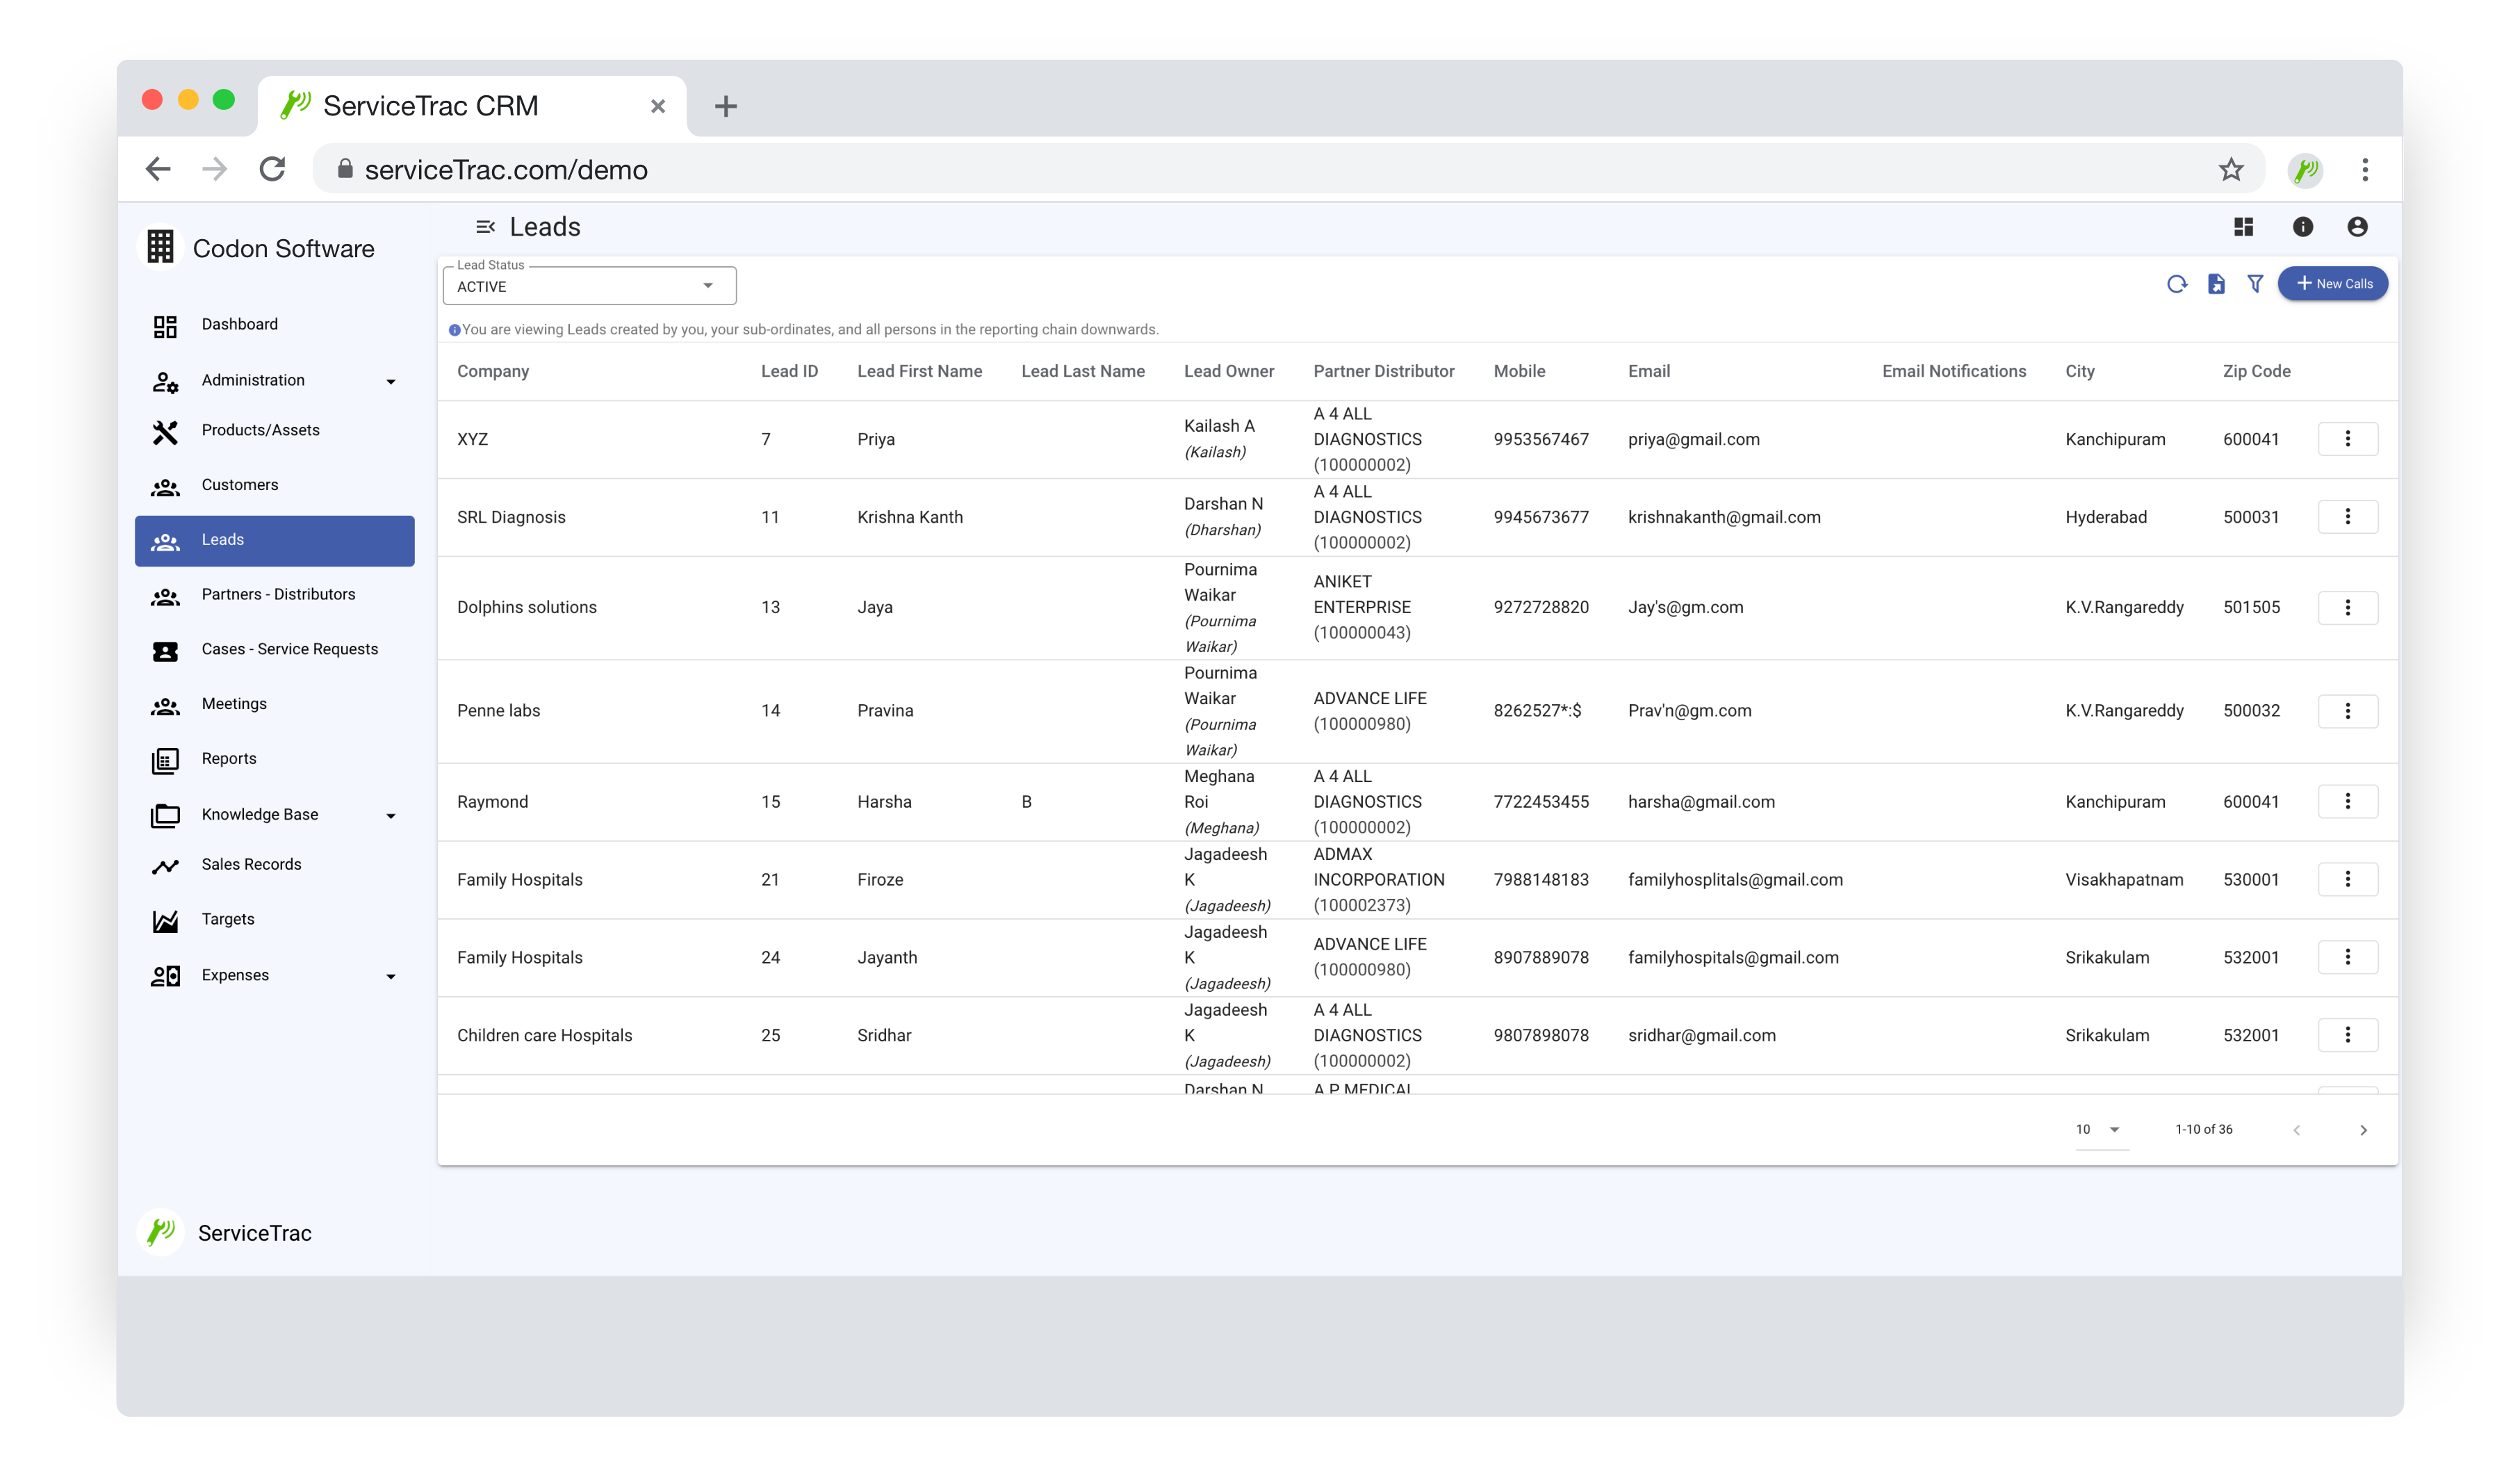Viewport: 2520px width, 1464px height.
Task: Click the info icon in header
Action: tap(2302, 227)
